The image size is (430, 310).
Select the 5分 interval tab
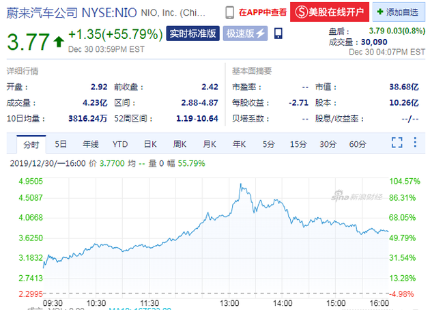coord(268,144)
